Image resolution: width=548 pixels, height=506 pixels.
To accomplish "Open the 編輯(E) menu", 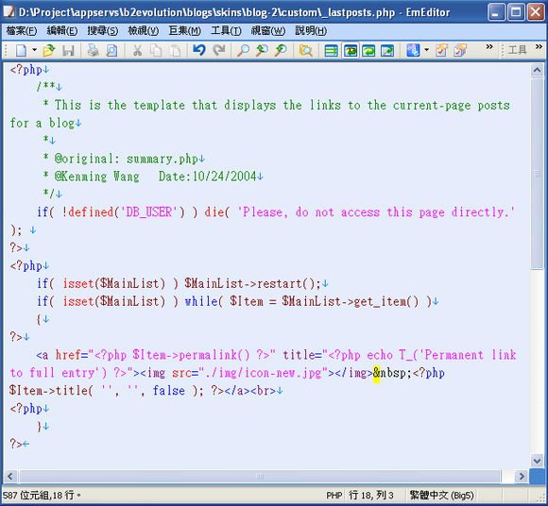I will click(61, 31).
